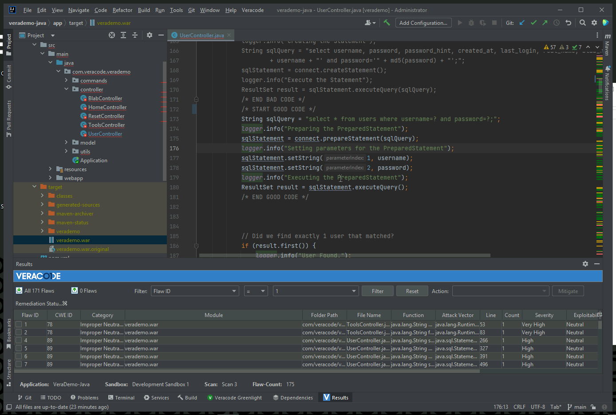Open the Navigate menu
The height and width of the screenshot is (415, 616).
pyautogui.click(x=79, y=10)
